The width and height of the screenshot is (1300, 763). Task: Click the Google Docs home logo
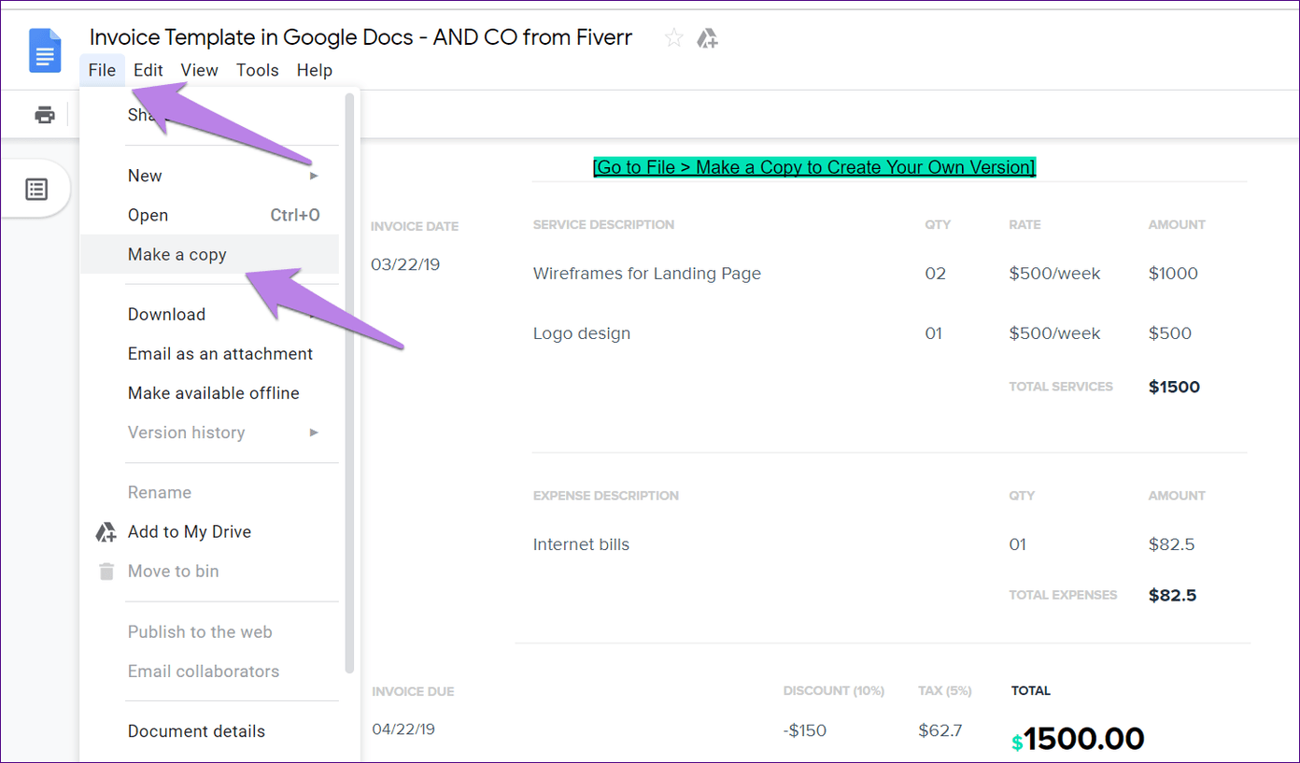pyautogui.click(x=45, y=50)
